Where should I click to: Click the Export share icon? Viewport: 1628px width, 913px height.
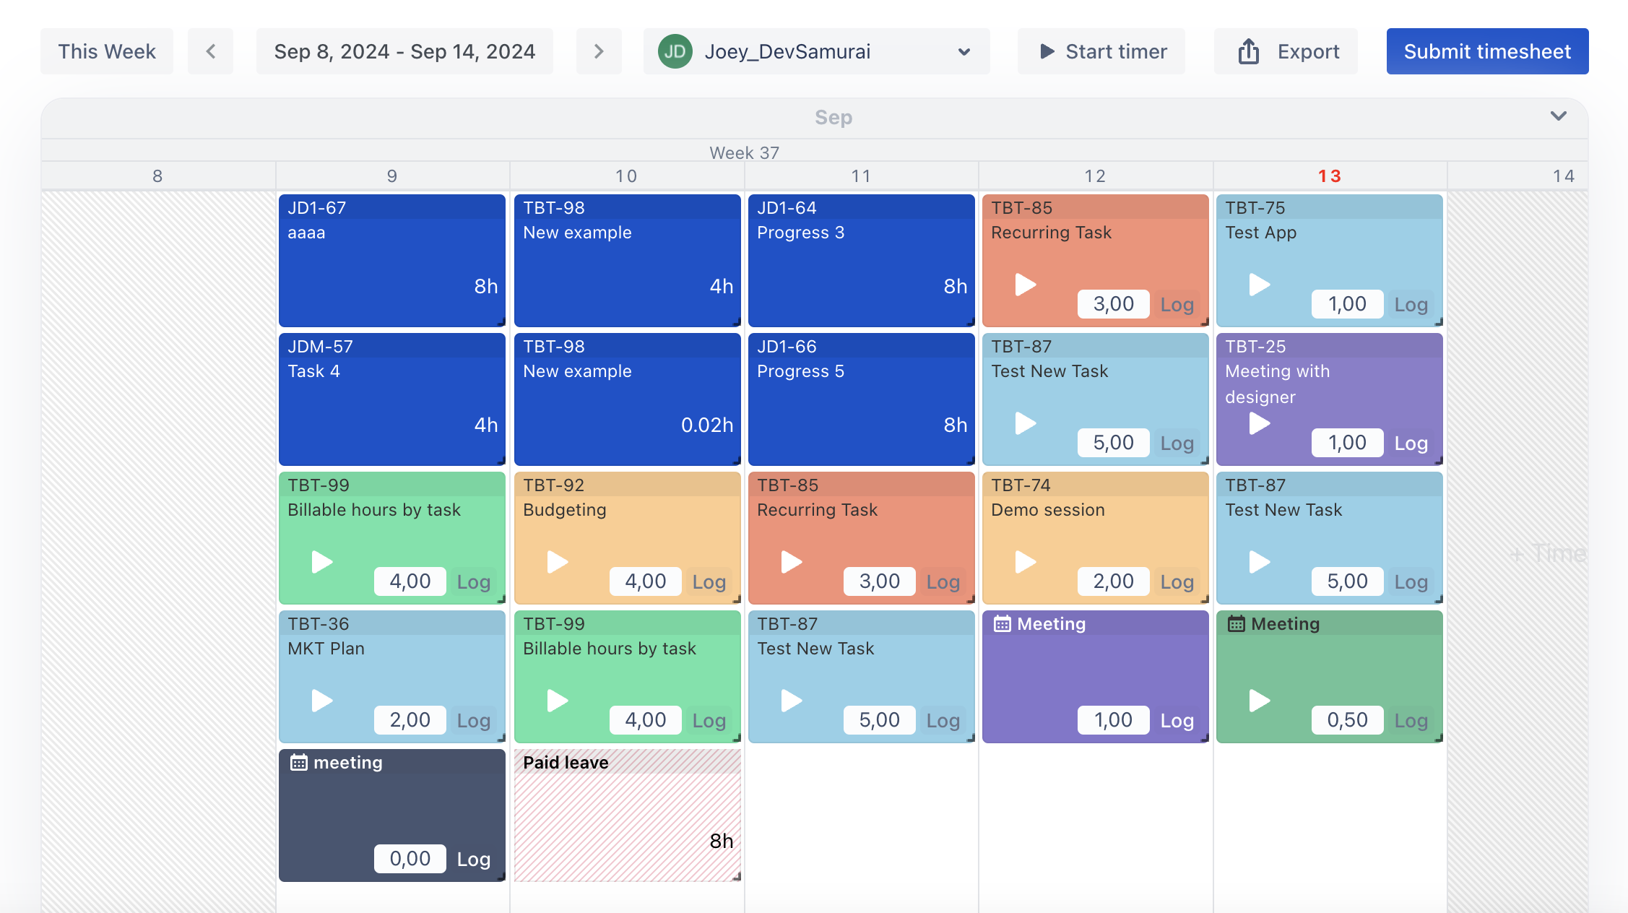pyautogui.click(x=1248, y=52)
